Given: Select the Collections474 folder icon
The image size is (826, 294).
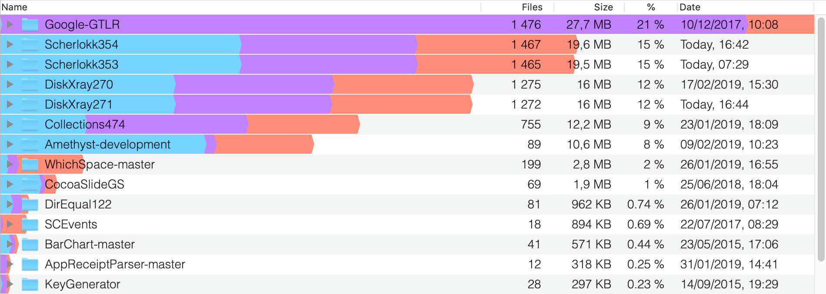Looking at the screenshot, I should [x=30, y=125].
